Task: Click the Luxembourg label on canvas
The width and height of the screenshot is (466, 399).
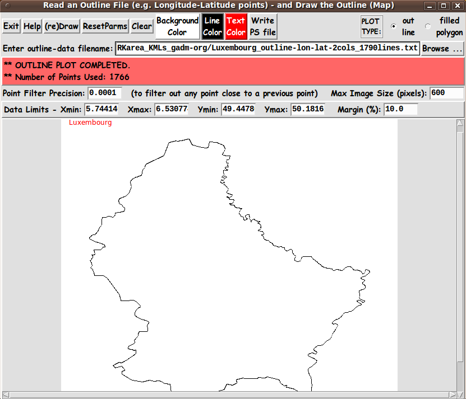Action: point(90,123)
